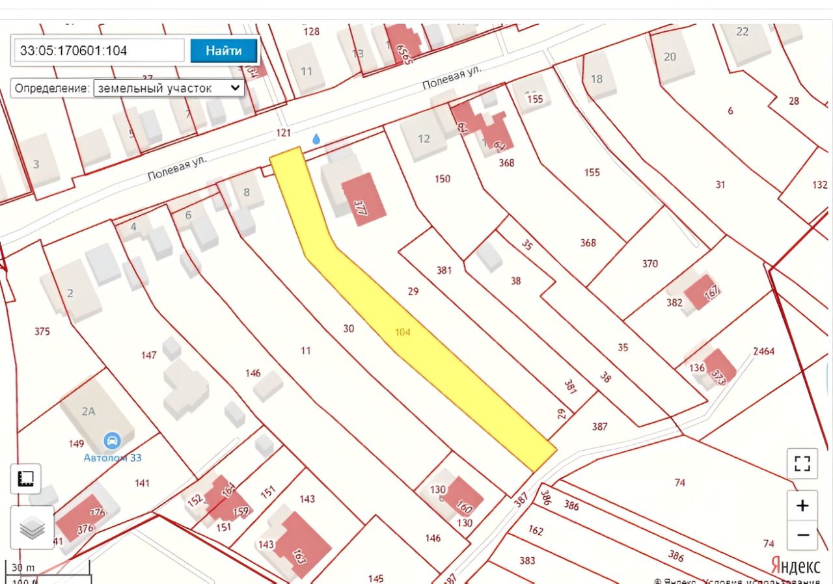833x584 pixels.
Task: Click parcel label 11 beside parcel 30
Action: pyautogui.click(x=305, y=351)
